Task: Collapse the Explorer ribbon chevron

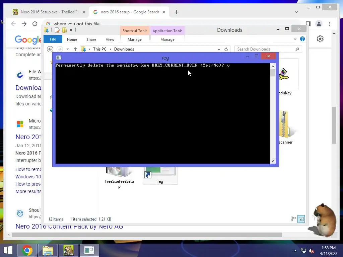Action: (295, 39)
